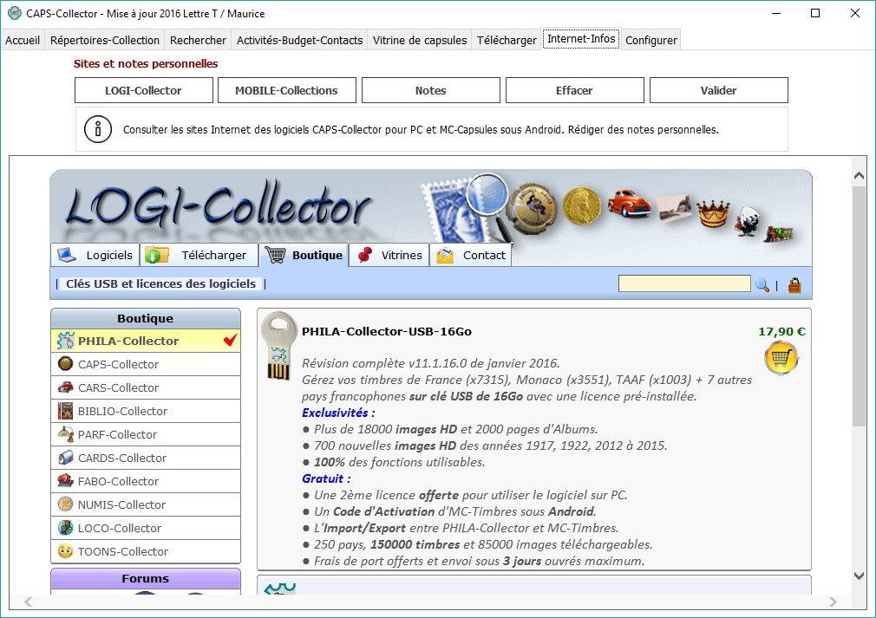Open the Accueil tab

pyautogui.click(x=23, y=40)
